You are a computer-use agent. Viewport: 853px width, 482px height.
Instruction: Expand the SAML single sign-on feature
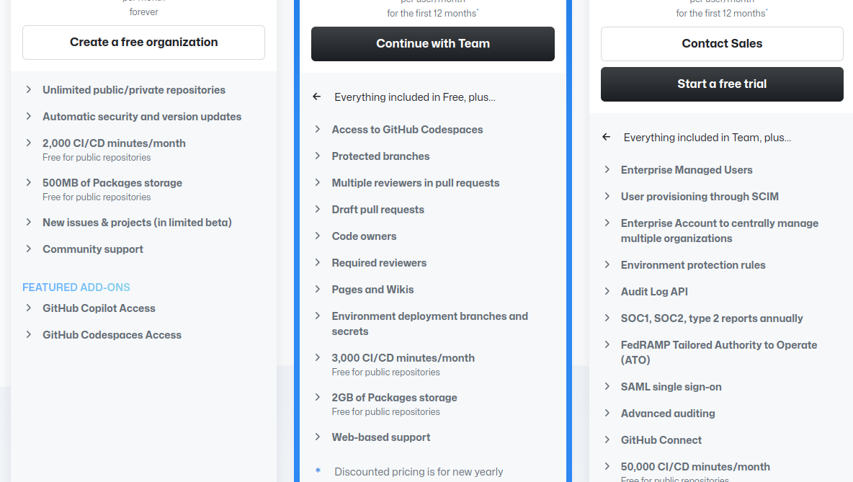click(x=607, y=386)
